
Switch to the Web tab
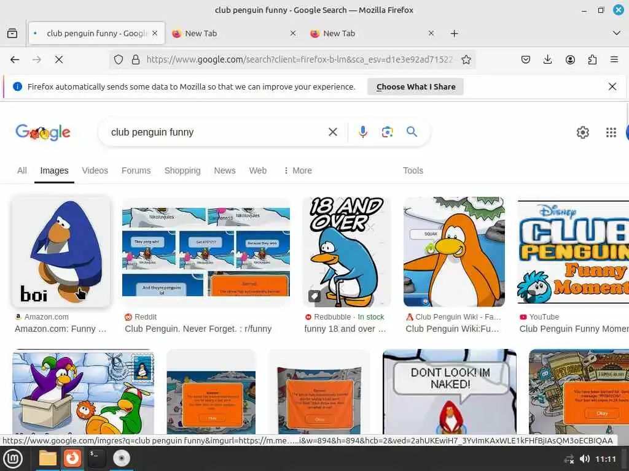coord(258,170)
